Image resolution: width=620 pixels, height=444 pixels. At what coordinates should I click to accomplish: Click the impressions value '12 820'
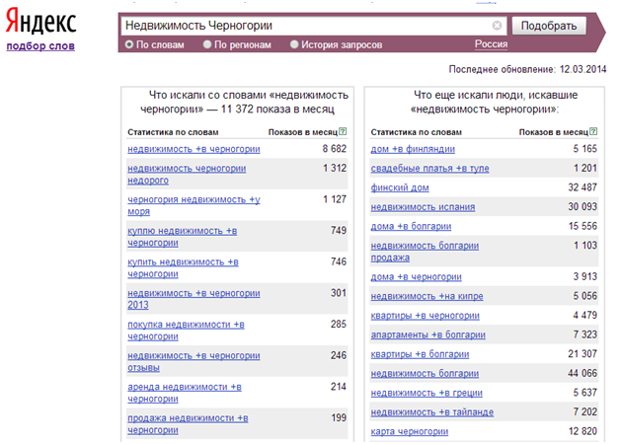click(x=582, y=432)
